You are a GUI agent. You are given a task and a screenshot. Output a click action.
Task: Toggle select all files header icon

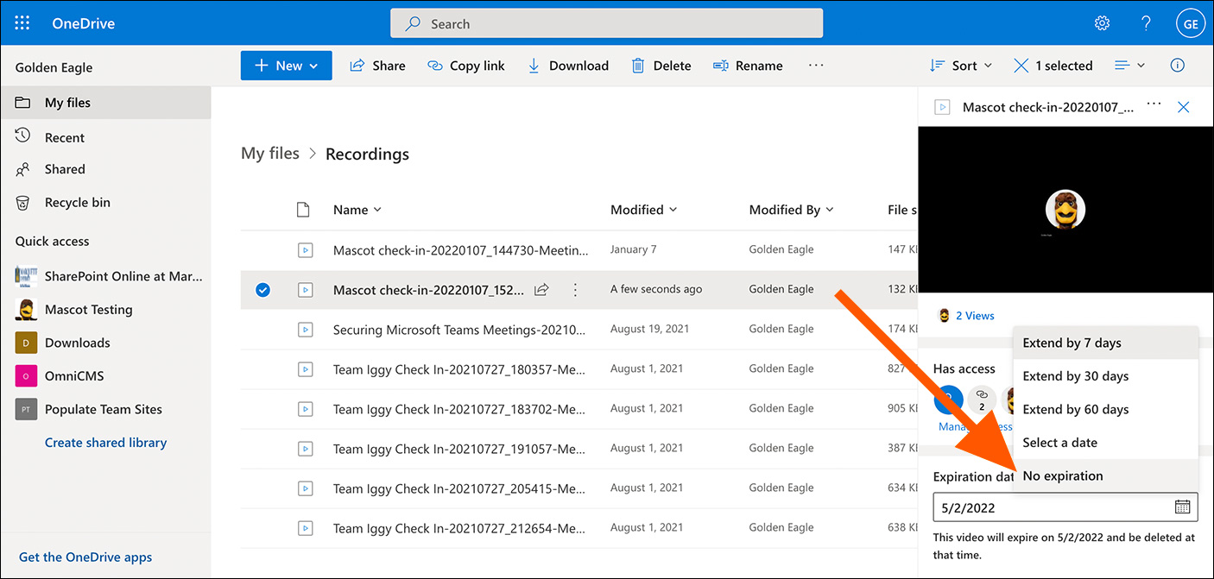click(303, 210)
